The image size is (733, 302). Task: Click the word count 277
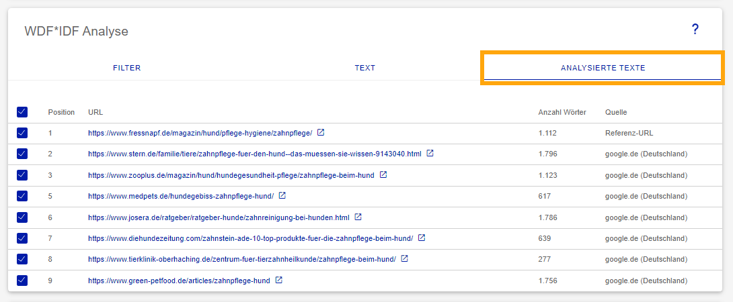click(x=545, y=260)
